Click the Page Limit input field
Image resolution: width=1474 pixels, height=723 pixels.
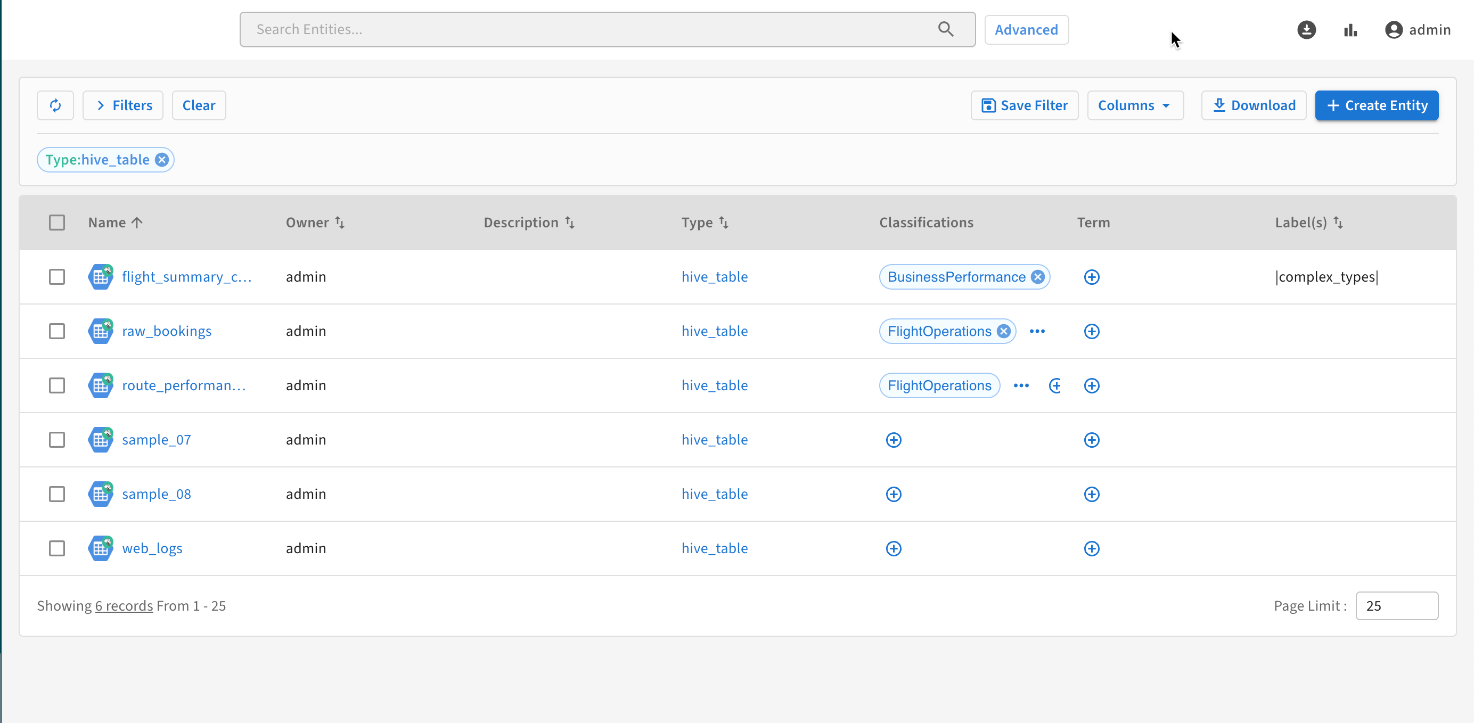coord(1396,606)
